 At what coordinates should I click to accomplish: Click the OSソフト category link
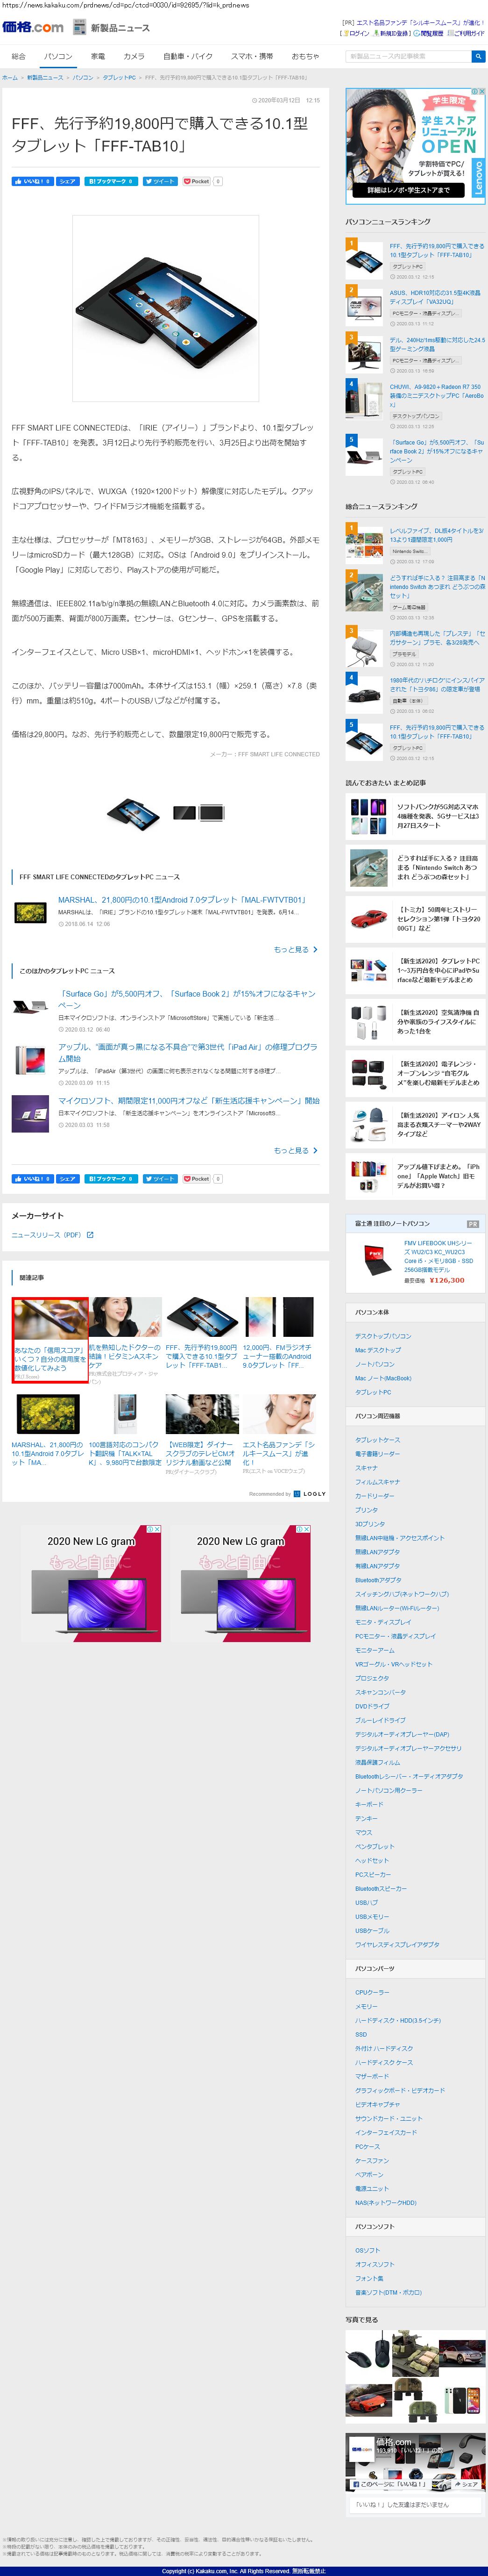pyautogui.click(x=367, y=2251)
